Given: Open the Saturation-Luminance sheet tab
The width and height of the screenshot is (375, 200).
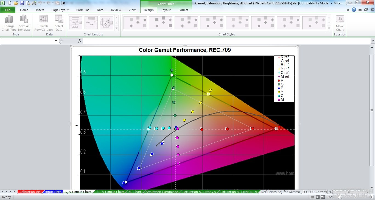Looking at the screenshot, I should pyautogui.click(x=162, y=192).
